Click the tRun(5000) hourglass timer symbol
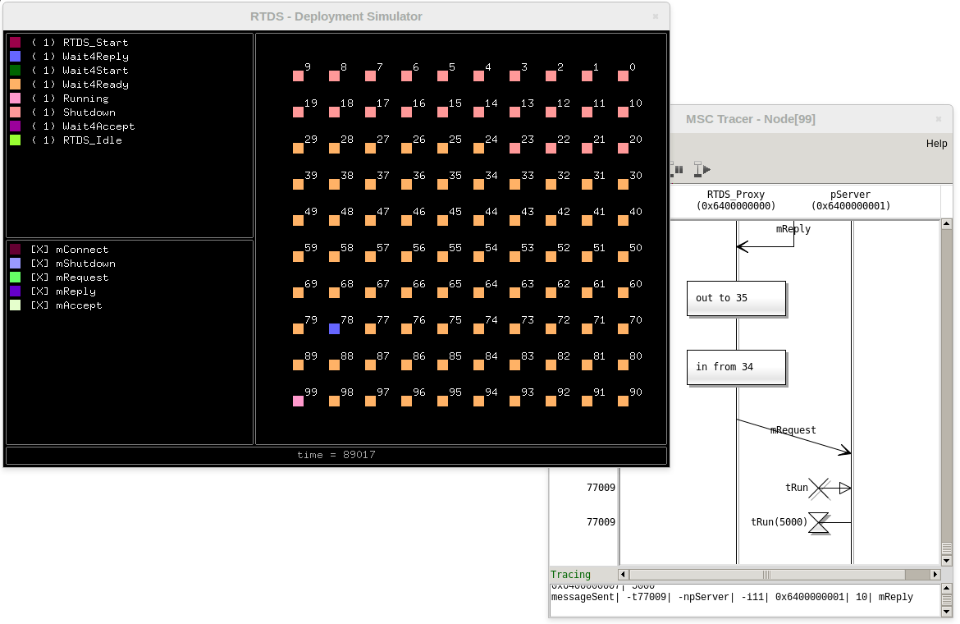 point(819,522)
